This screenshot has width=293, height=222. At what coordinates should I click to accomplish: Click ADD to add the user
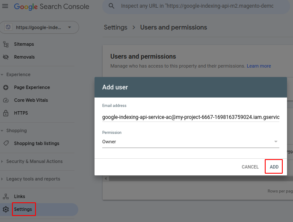tap(274, 167)
